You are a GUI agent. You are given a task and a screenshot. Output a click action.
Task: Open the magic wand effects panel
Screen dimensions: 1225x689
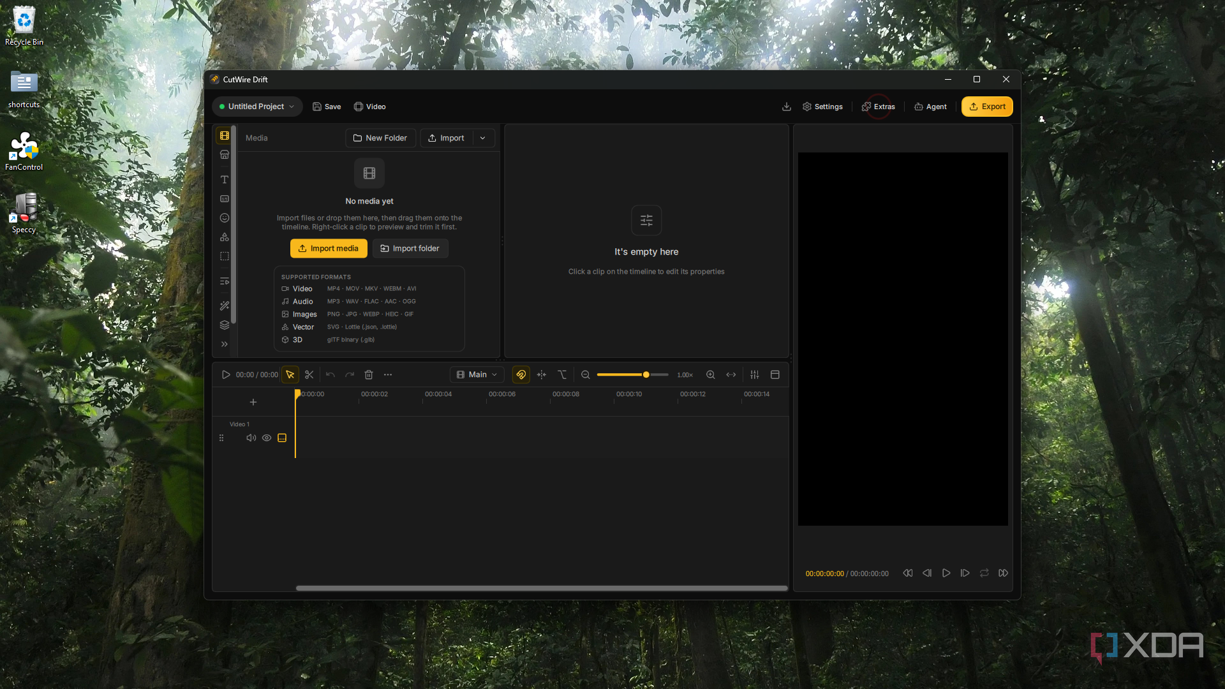[225, 306]
